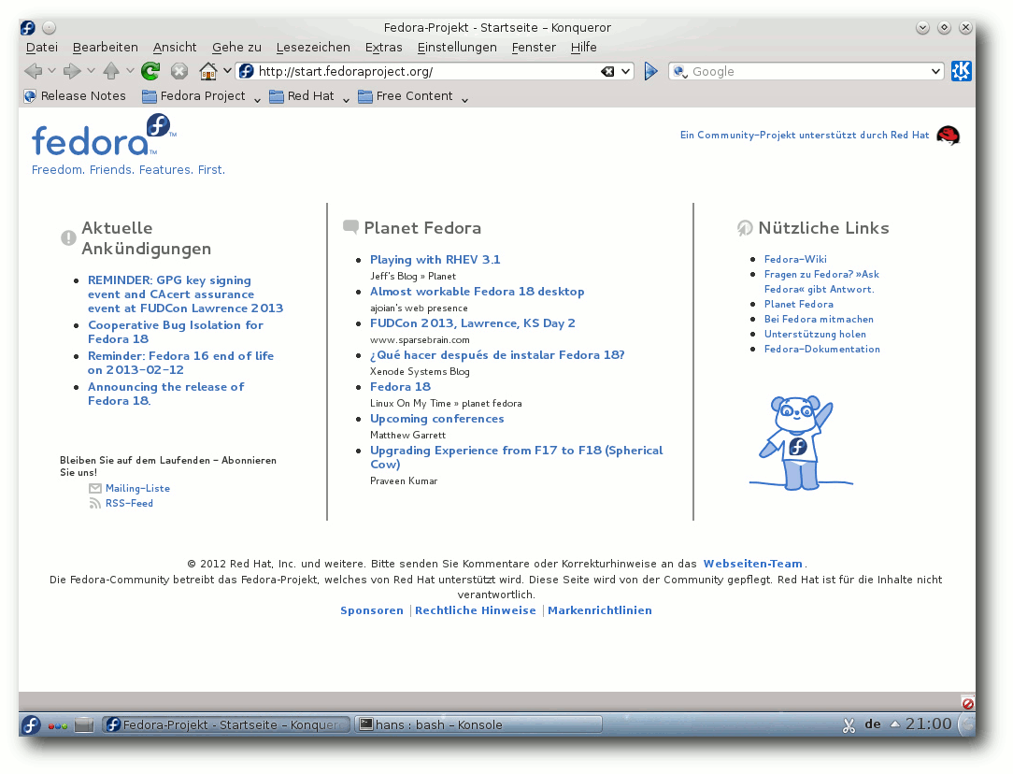Clear the address bar with the erase icon
Screen dimensions: 1013x774
point(607,71)
